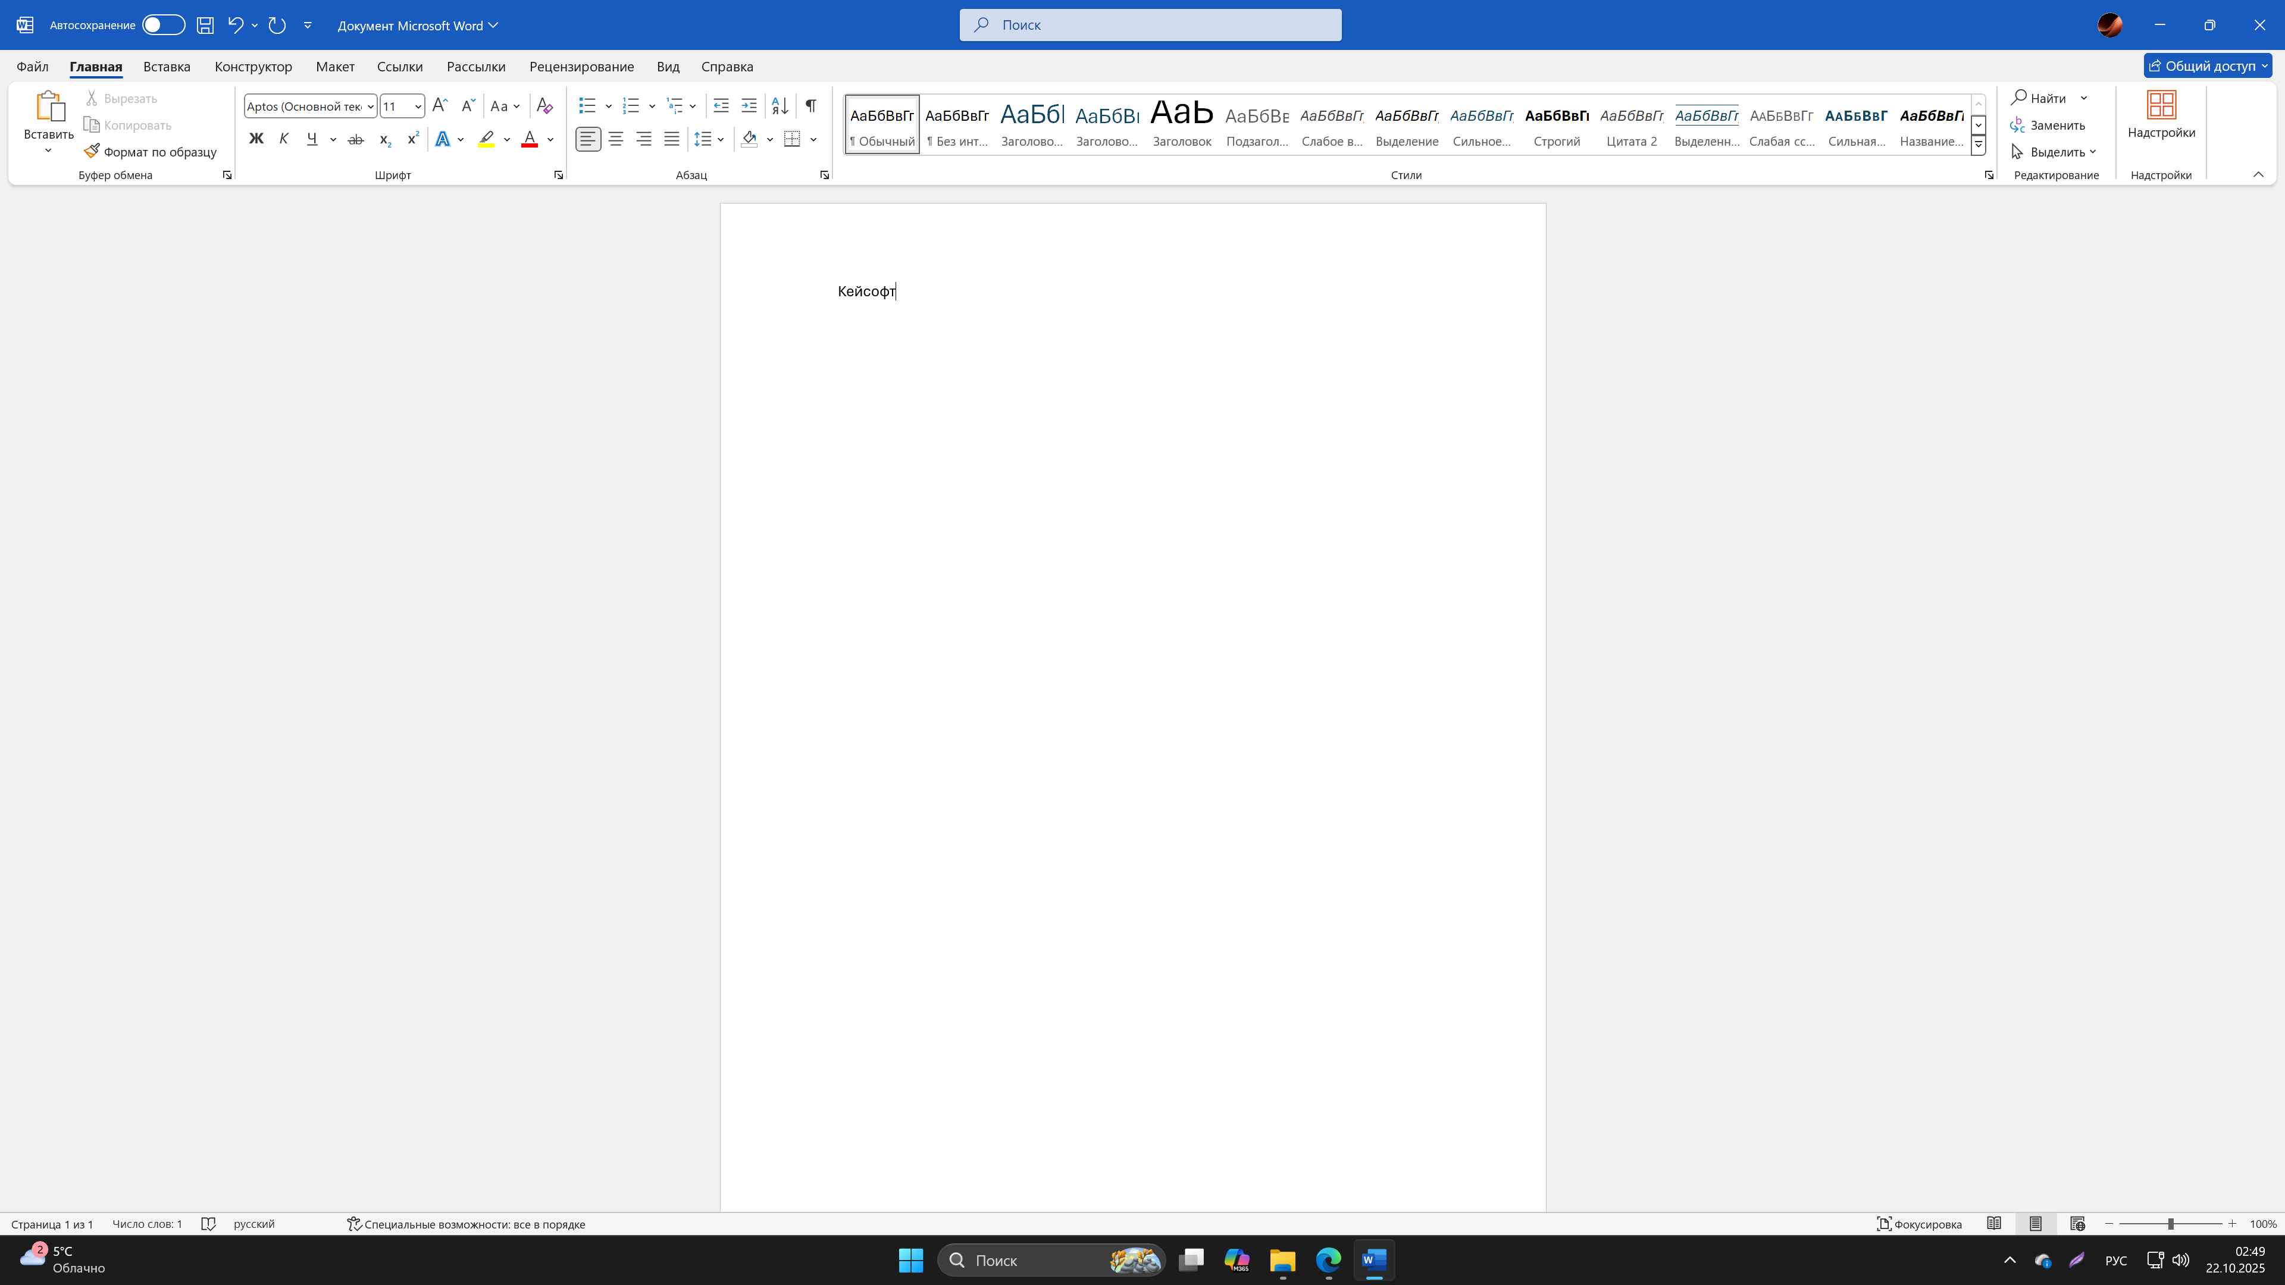This screenshot has width=2285, height=1285.
Task: Click the sort A-Z icon
Action: 780,105
